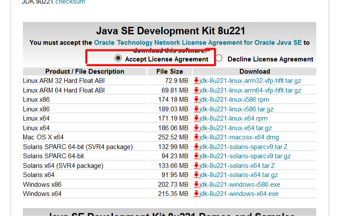Click the 'Download' column header
The image size is (351, 216).
pos(254,71)
